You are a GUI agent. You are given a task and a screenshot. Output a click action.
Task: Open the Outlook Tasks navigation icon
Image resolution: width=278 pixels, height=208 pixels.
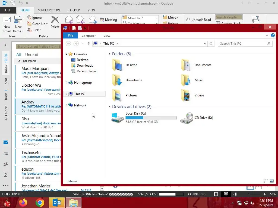coord(6,175)
